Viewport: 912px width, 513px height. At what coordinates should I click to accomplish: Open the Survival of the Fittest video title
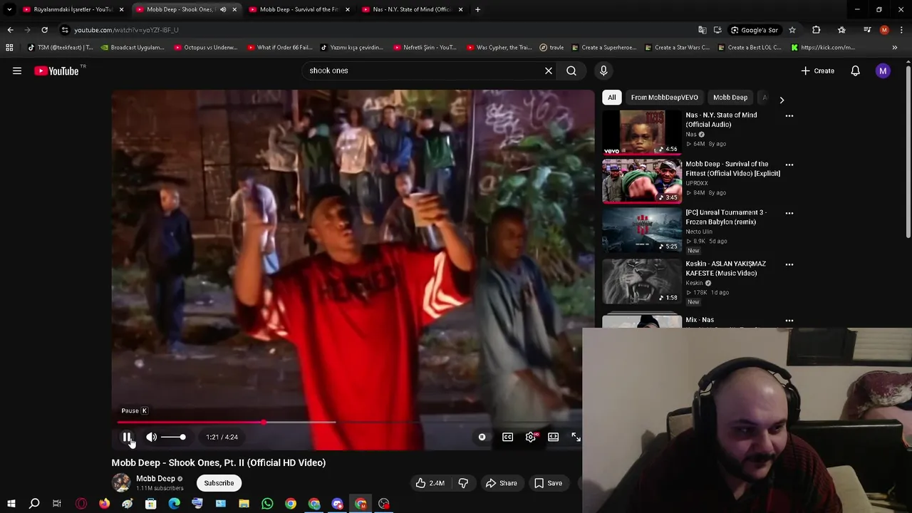pos(732,169)
